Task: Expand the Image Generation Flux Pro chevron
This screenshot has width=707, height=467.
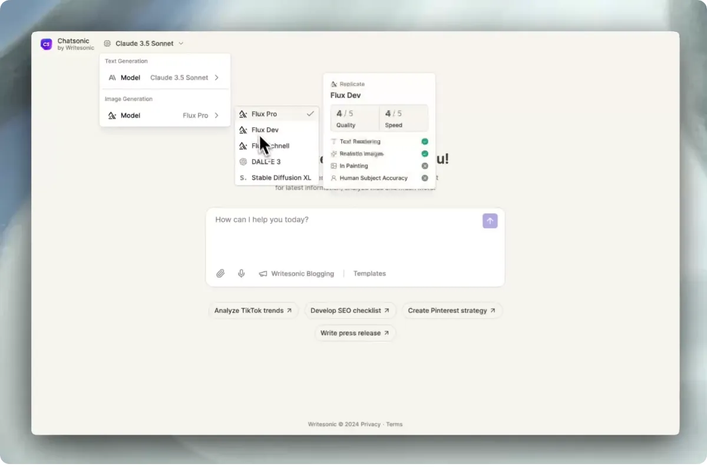Action: click(x=217, y=115)
